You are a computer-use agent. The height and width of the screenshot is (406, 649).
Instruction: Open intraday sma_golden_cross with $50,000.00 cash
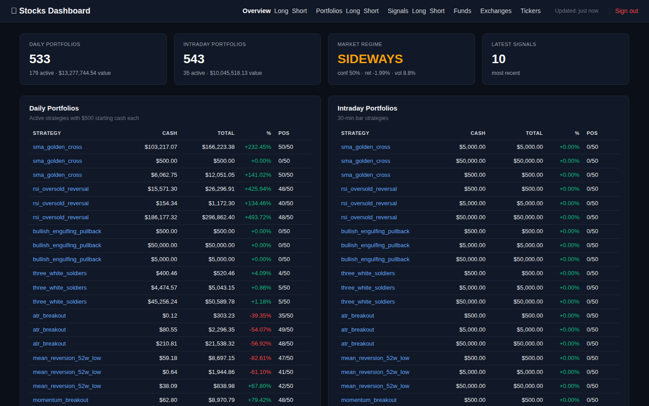(x=366, y=161)
